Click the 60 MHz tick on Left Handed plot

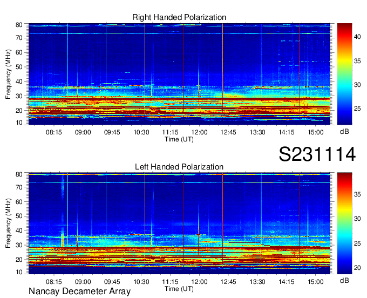click(19, 202)
